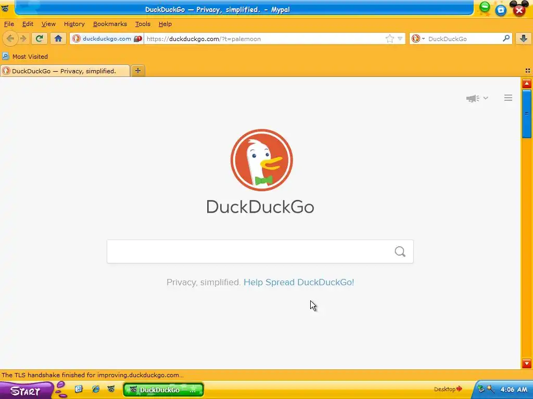This screenshot has width=533, height=399.
Task: Open the Bookmarks menu
Action: point(110,24)
